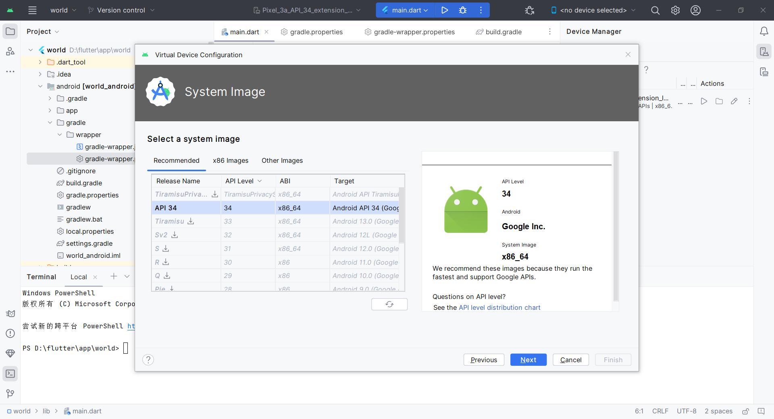774x419 pixels.
Task: Open Search Everywhere magnifier
Action: click(x=655, y=10)
